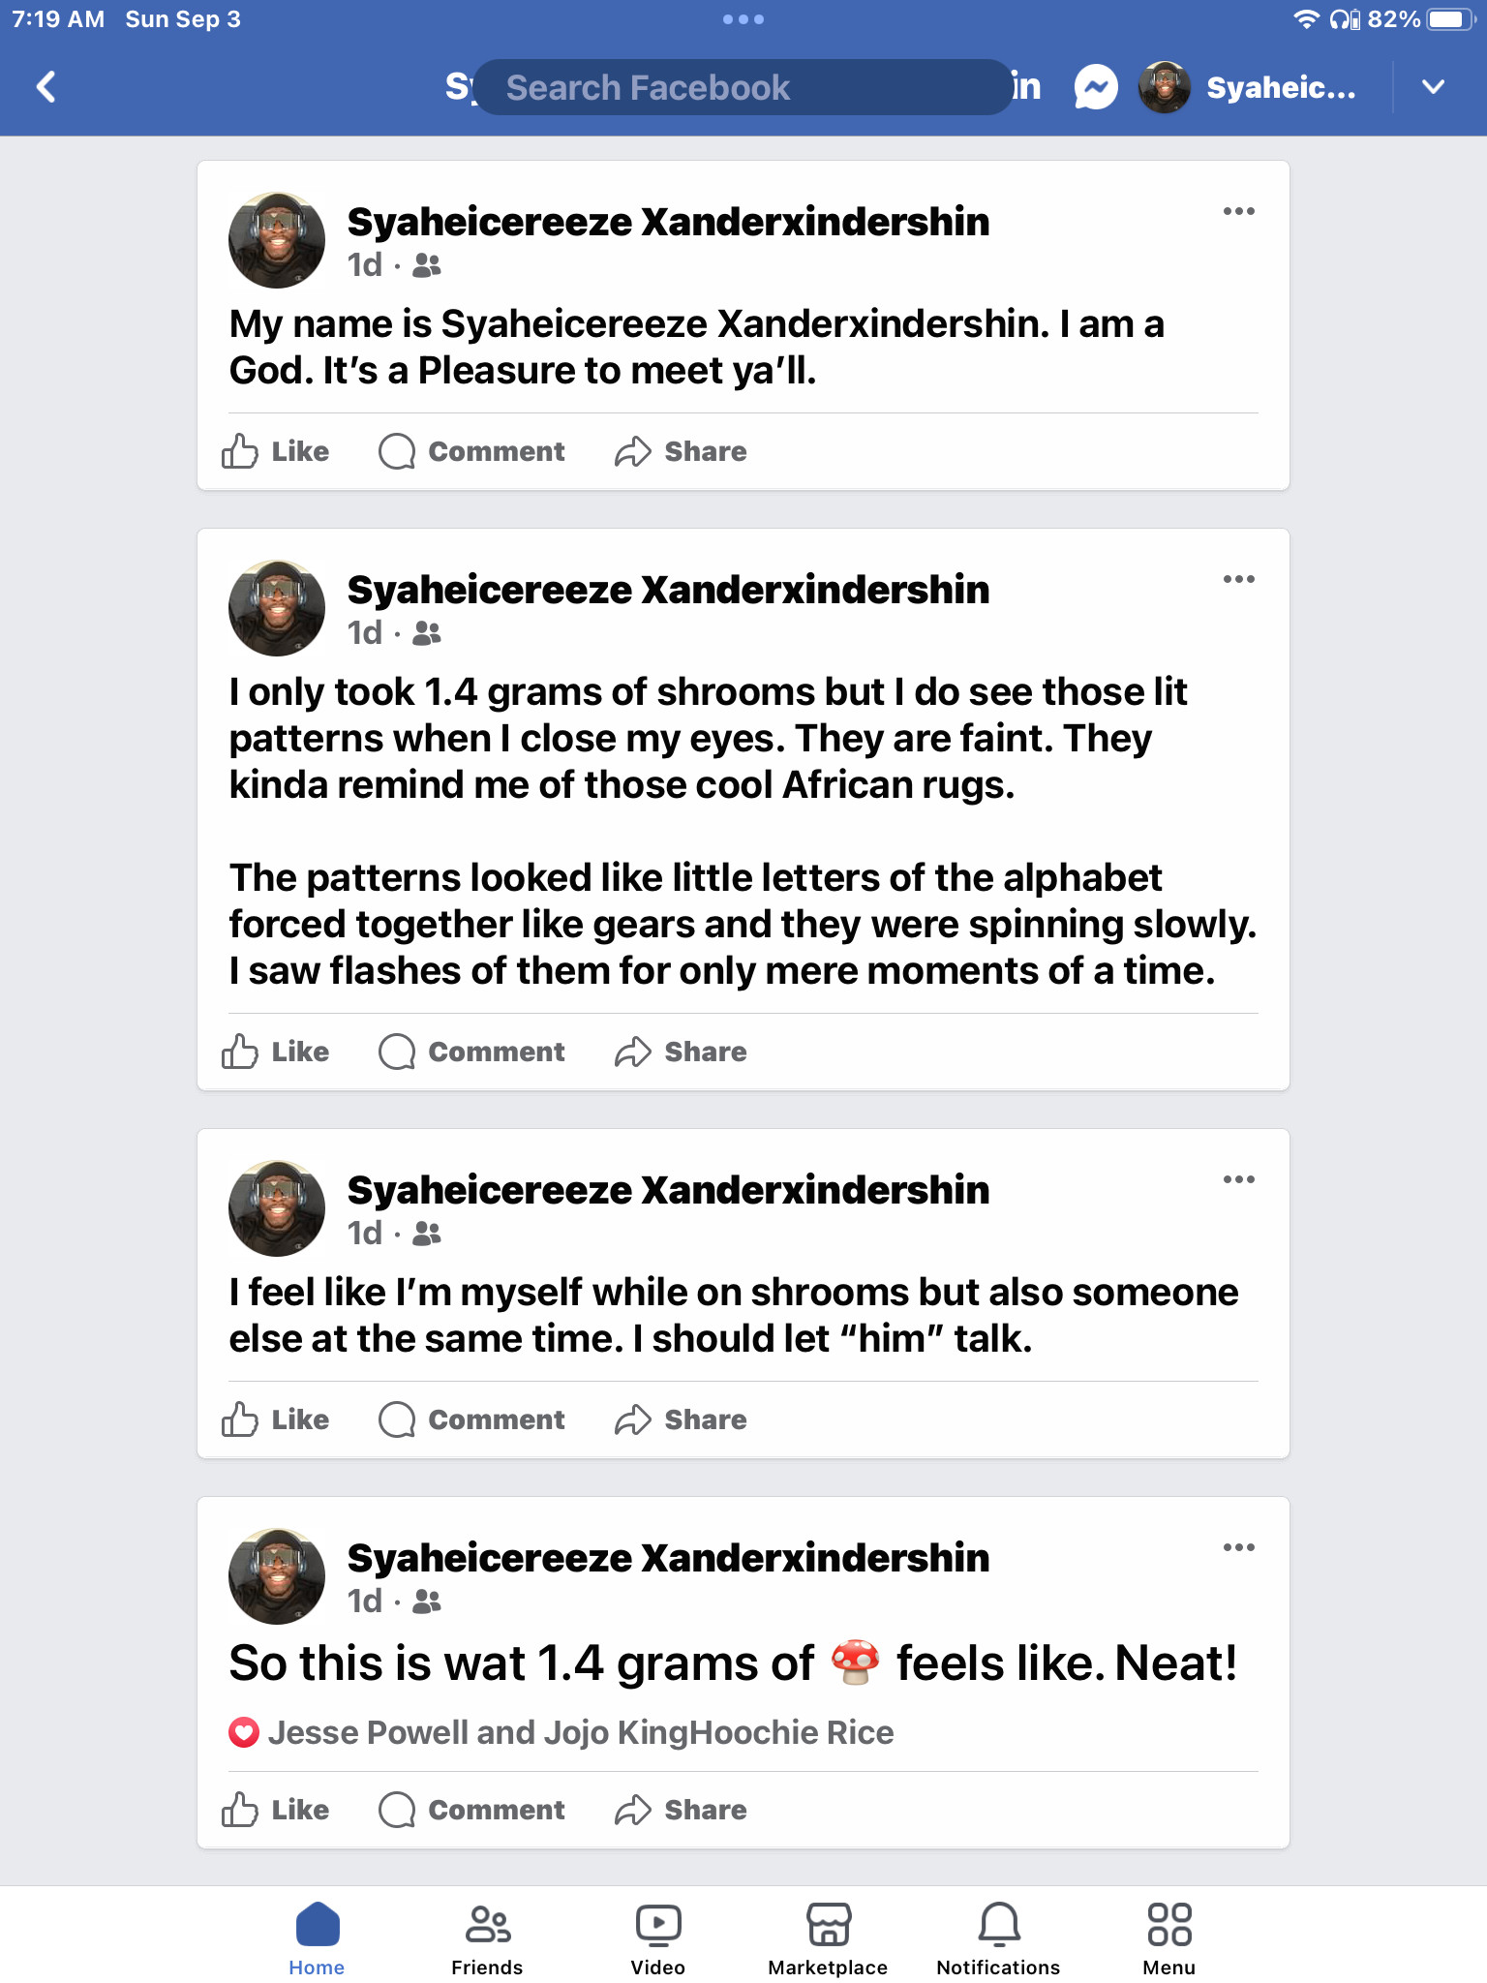Comment on the African rugs post
Viewport: 1487px width, 1983px height.
click(x=471, y=1052)
